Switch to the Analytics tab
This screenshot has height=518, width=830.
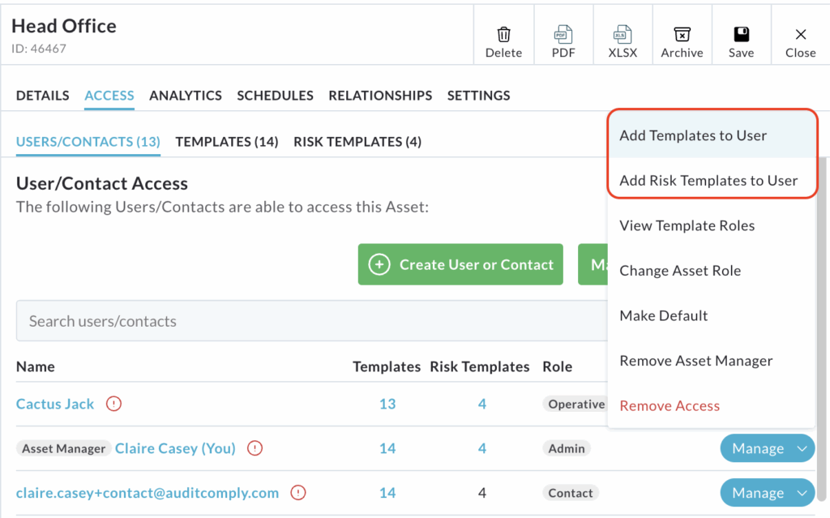click(x=186, y=96)
